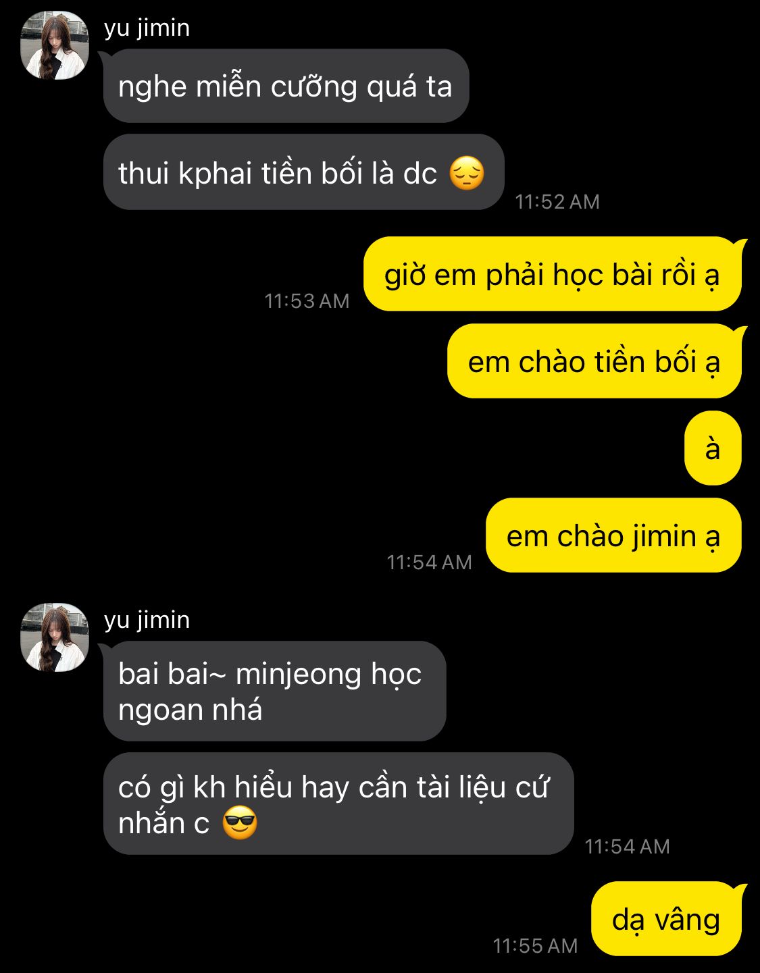Select the "em chào jimin ạ" bubble
Image resolution: width=760 pixels, height=973 pixels.
coord(613,535)
